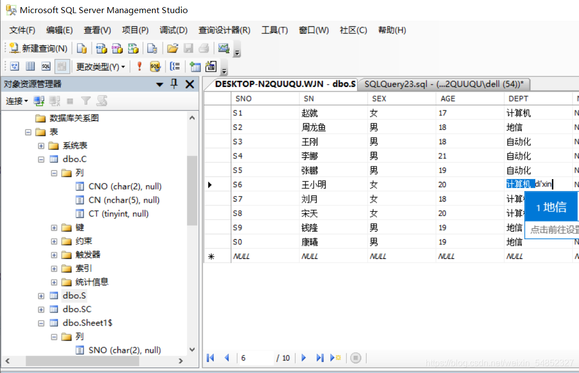Select the 数据库关系图 folder
This screenshot has height=373, width=579.
coord(74,118)
